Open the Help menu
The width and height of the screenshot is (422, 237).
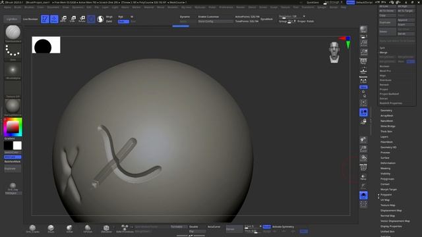coord(344,7)
